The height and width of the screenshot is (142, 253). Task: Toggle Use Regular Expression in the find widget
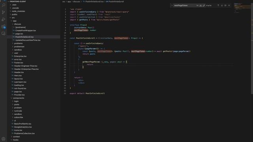point(204,6)
